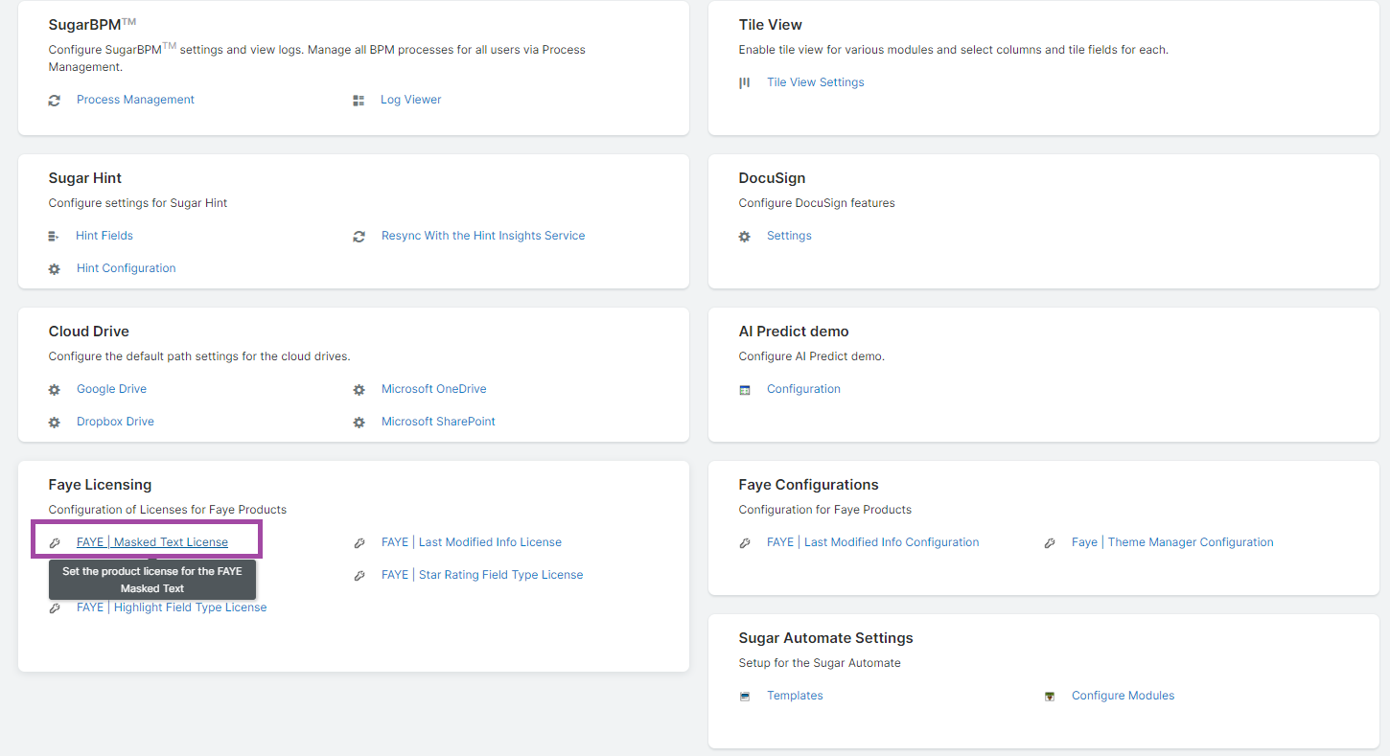Click 'Configuration for Faye Products' description
The height and width of the screenshot is (756, 1390).
825,510
